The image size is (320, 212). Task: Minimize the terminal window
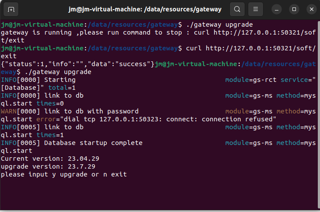(x=277, y=9)
